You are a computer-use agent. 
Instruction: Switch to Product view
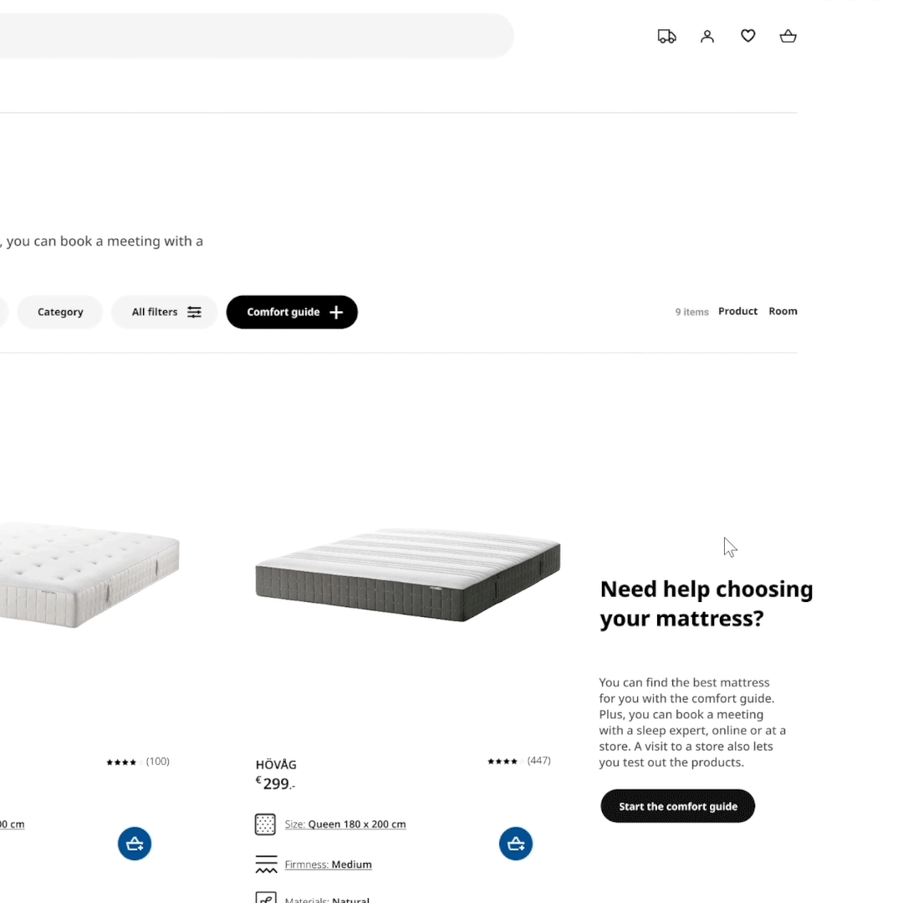737,311
